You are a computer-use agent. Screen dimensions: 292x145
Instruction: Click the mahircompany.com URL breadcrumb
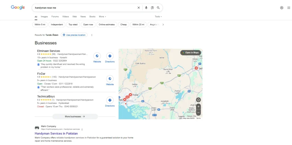[60, 129]
